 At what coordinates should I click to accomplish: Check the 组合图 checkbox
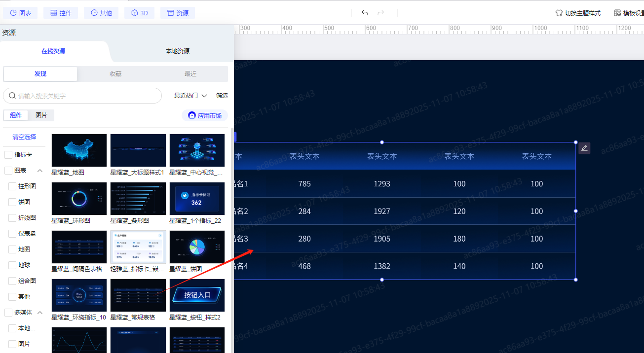point(12,281)
